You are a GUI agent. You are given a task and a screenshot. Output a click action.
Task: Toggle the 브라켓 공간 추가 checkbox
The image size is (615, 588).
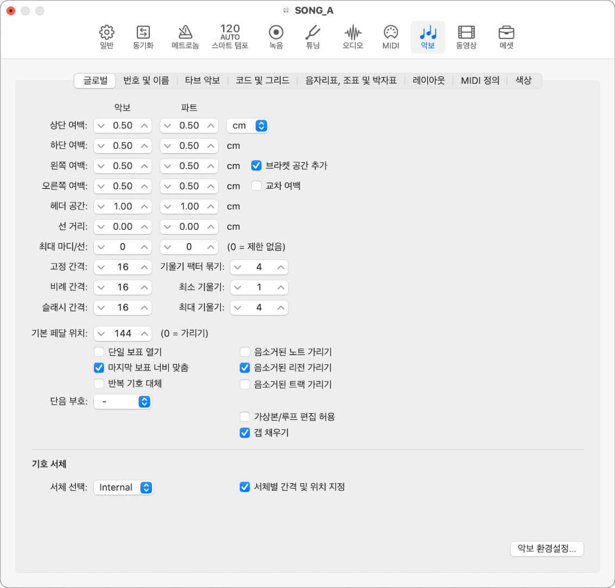256,166
